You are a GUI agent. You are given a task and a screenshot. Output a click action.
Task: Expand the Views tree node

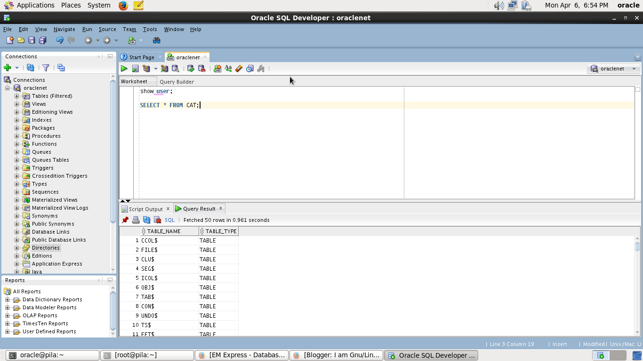(17, 104)
